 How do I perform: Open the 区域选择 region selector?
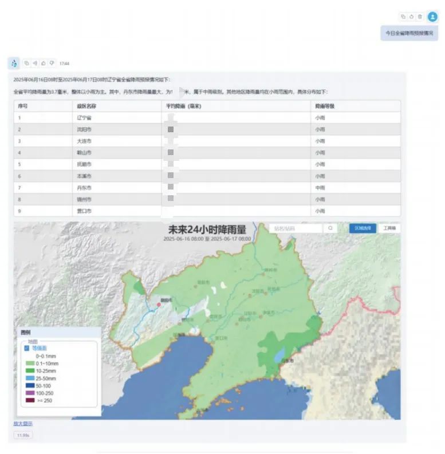(363, 228)
